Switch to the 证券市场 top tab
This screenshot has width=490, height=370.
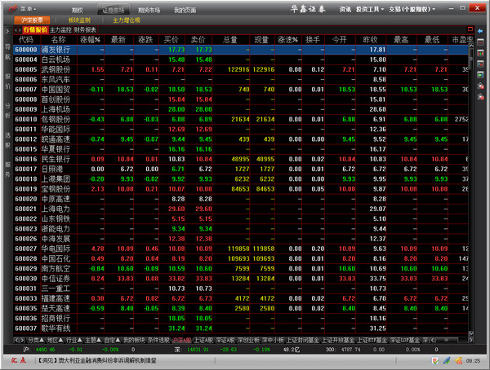click(114, 11)
